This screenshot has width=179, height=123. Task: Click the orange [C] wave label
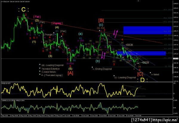(x=140, y=74)
